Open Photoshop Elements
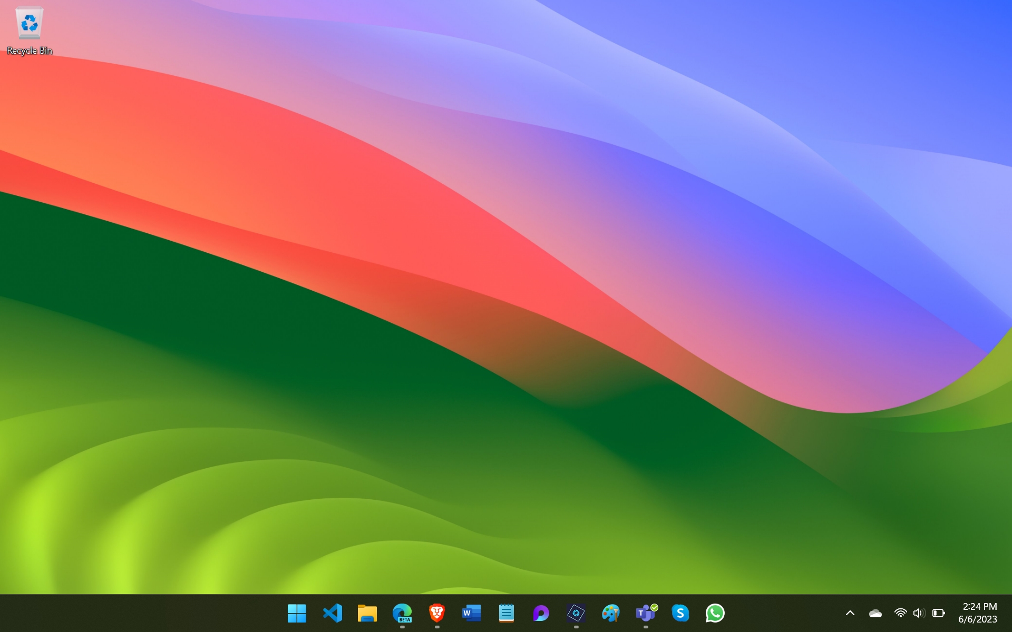This screenshot has width=1012, height=632. (576, 613)
